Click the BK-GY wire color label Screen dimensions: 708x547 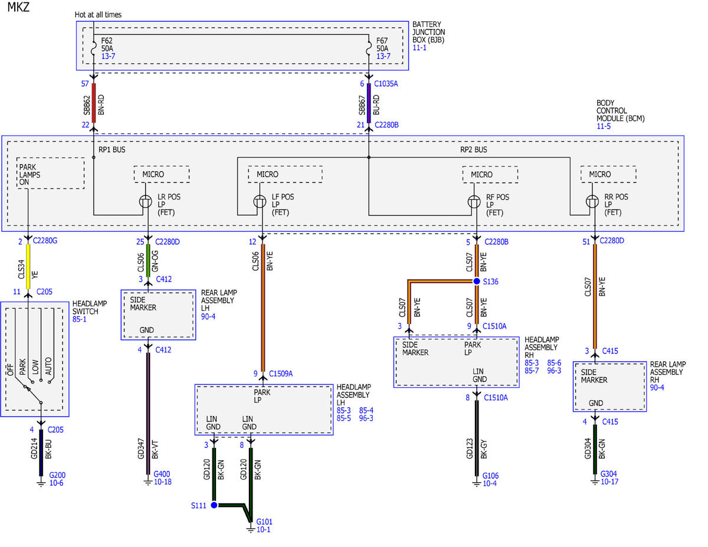[484, 449]
